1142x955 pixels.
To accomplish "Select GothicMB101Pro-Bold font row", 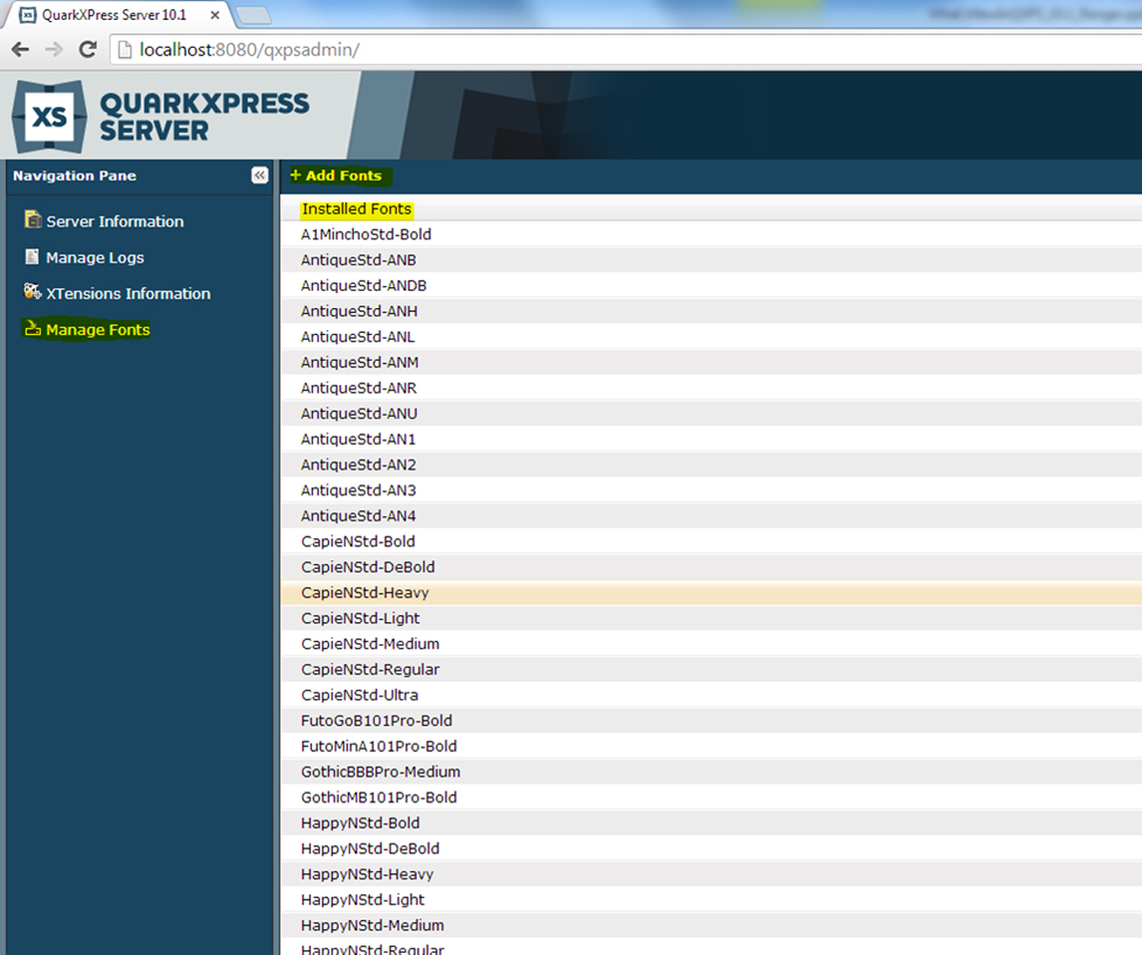I will 712,798.
